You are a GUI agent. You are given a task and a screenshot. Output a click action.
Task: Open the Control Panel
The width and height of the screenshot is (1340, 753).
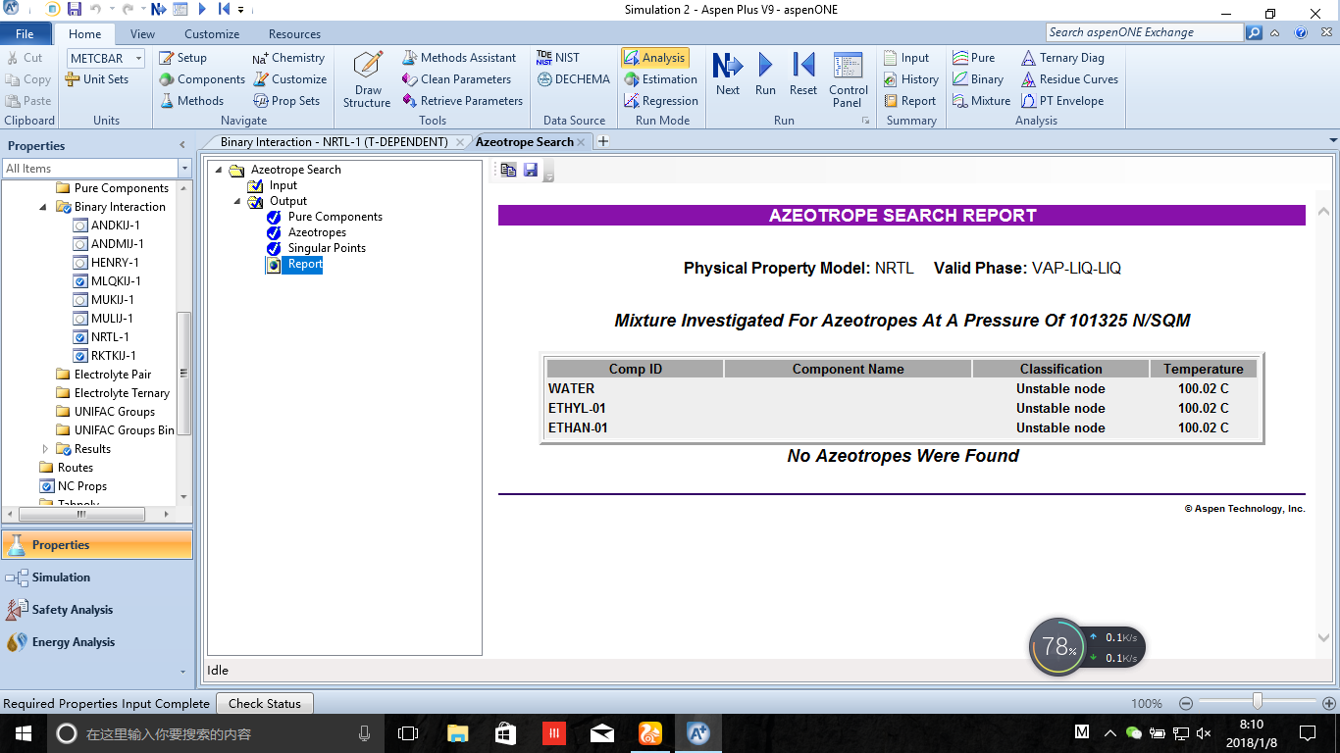848,79
